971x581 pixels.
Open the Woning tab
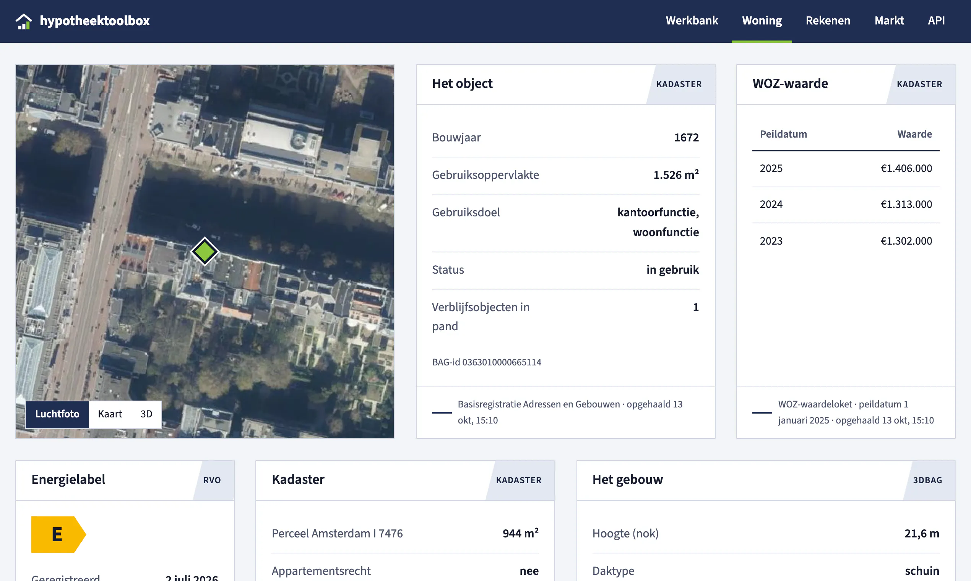point(762,20)
